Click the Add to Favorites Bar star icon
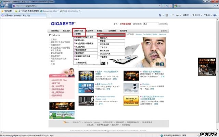219x137 pixels. 16,11
